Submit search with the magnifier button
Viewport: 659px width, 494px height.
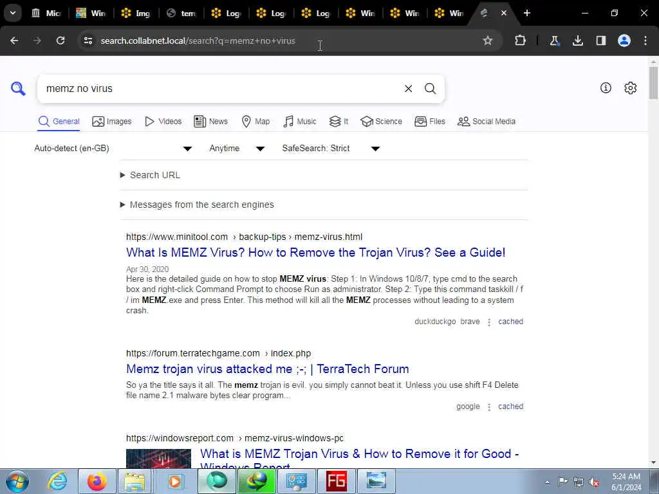coord(430,89)
